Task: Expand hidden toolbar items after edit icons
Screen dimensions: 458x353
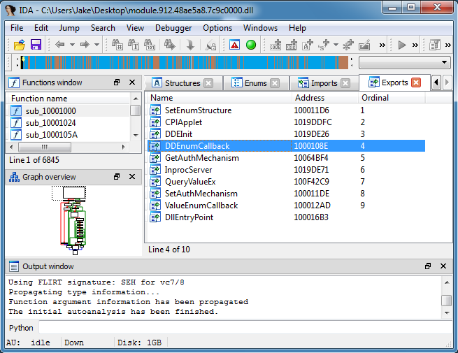Action: [382, 45]
